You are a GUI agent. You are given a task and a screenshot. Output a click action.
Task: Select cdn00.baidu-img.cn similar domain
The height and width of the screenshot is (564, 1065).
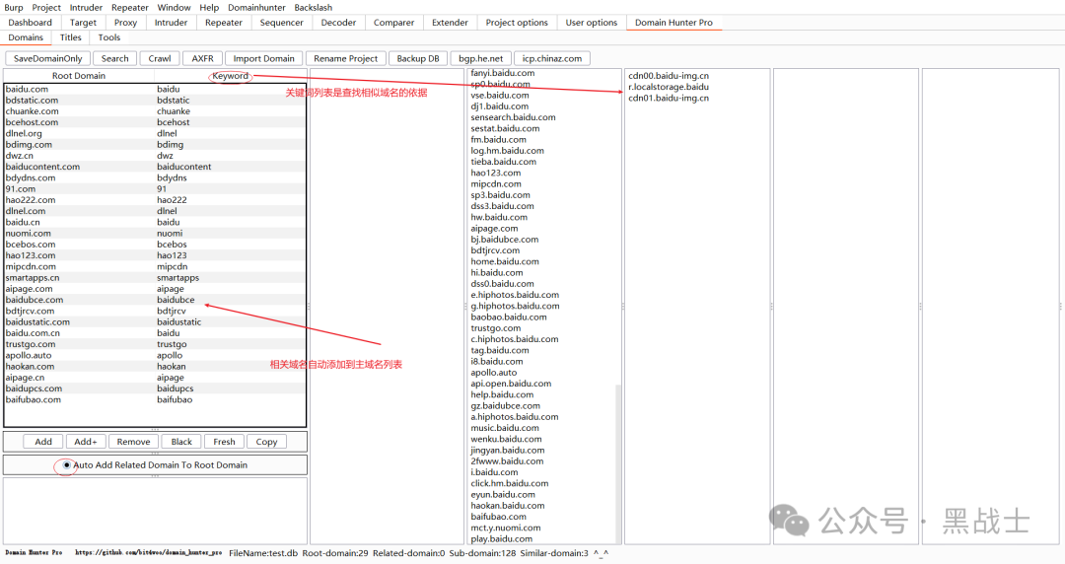tap(669, 76)
